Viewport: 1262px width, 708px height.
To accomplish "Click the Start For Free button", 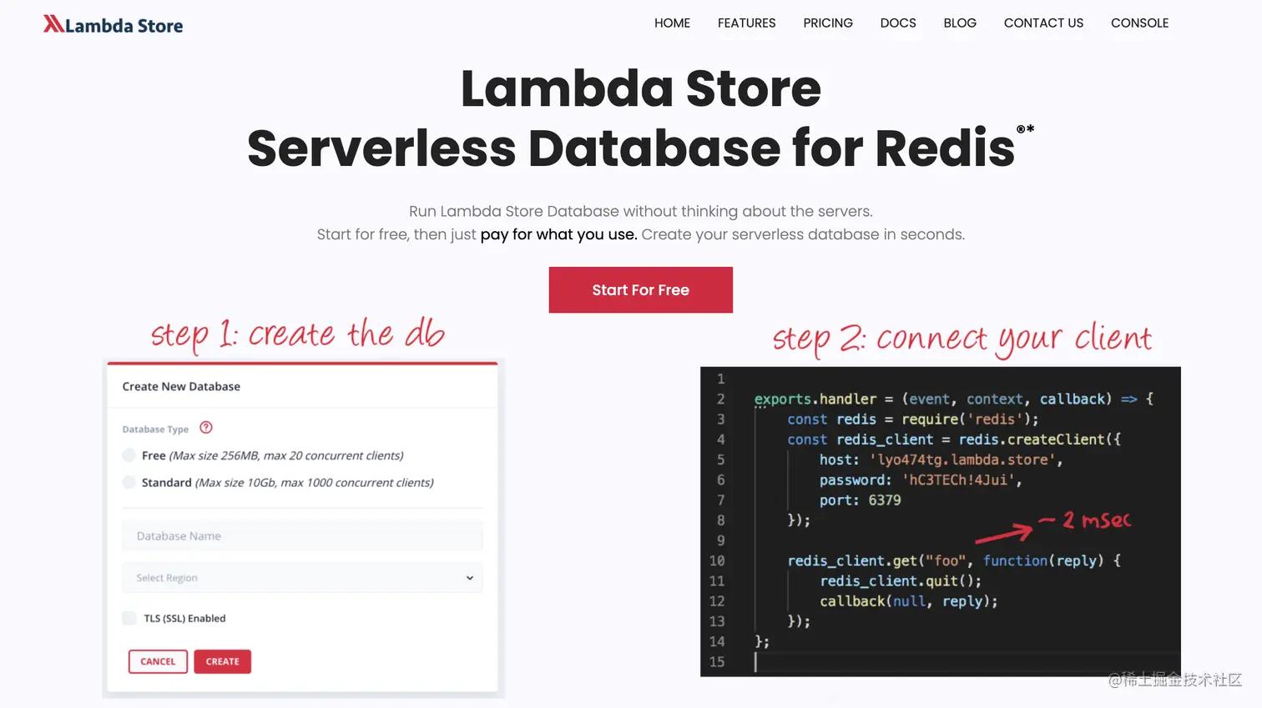I will coord(640,290).
